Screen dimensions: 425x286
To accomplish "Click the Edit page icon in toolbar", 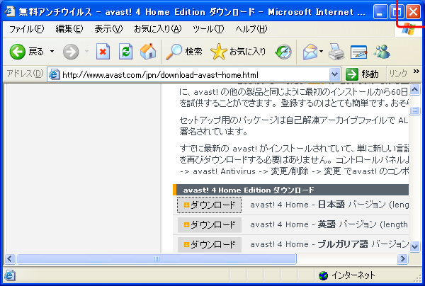I will pos(358,52).
